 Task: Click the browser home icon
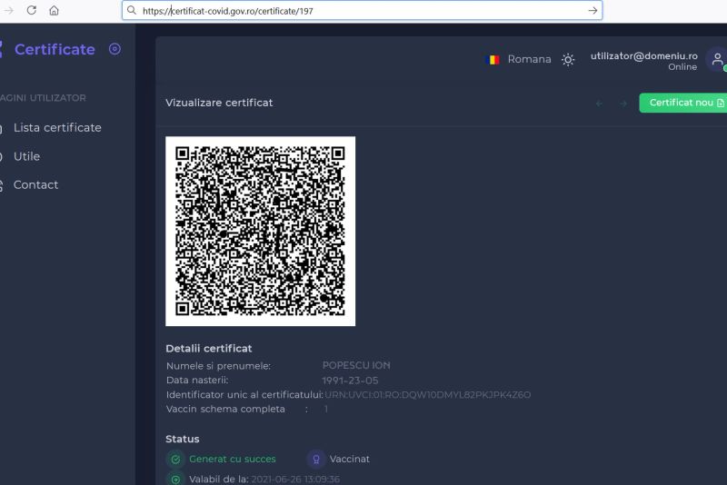tap(55, 10)
